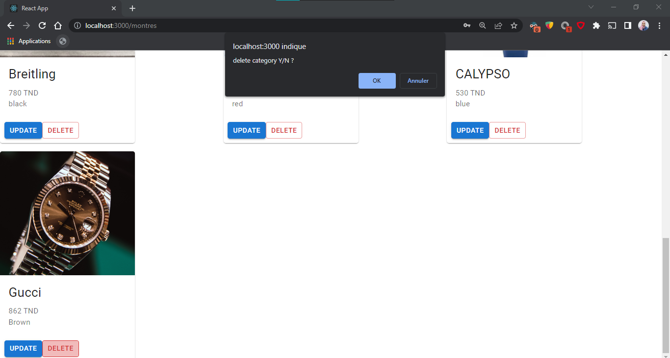This screenshot has height=358, width=670.
Task: Bookmark this page with the star icon
Action: [x=514, y=25]
